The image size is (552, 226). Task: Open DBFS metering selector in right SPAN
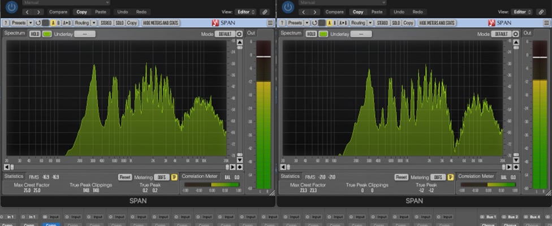coord(438,177)
